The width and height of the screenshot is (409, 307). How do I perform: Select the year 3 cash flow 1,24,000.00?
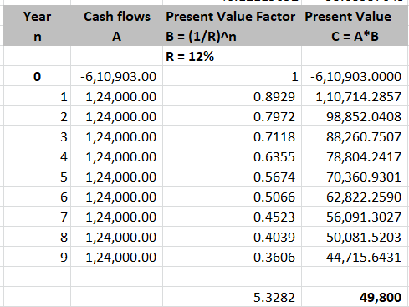(117, 136)
